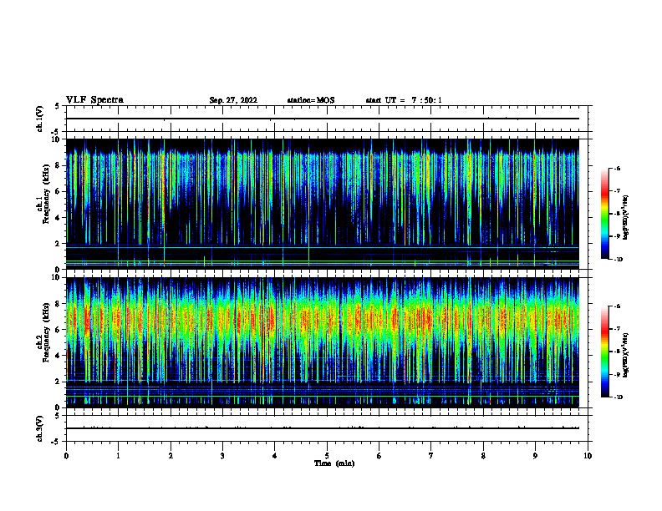Click the upper colorbar 'log(PSD)' label
This screenshot has height=511, width=662.
(626, 218)
